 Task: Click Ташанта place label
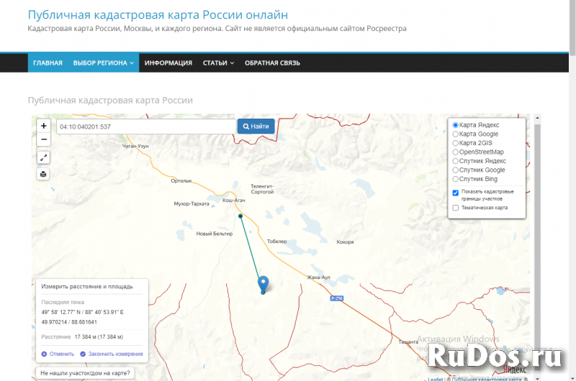[408, 341]
